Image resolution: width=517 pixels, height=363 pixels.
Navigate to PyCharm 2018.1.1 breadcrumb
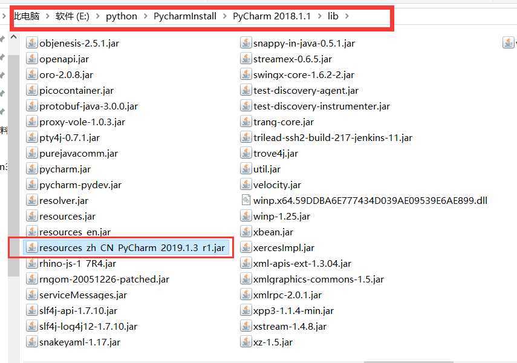pos(272,16)
